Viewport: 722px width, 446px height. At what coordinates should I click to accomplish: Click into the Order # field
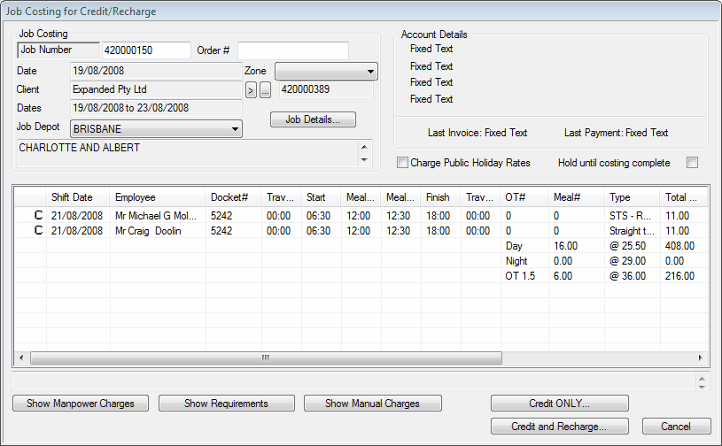click(292, 50)
